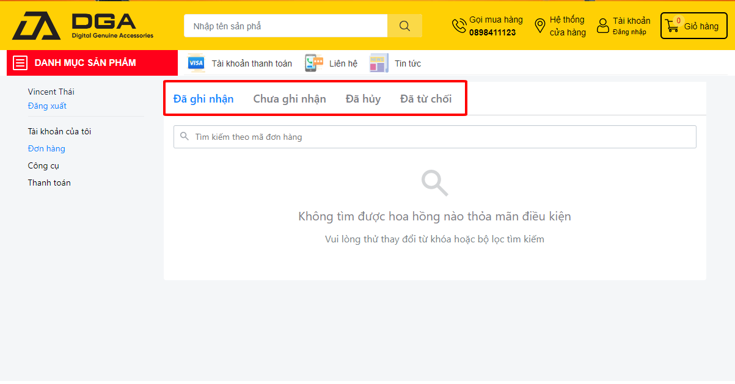Click the hotline number 0898411123
The width and height of the screenshot is (735, 384).
coord(492,33)
